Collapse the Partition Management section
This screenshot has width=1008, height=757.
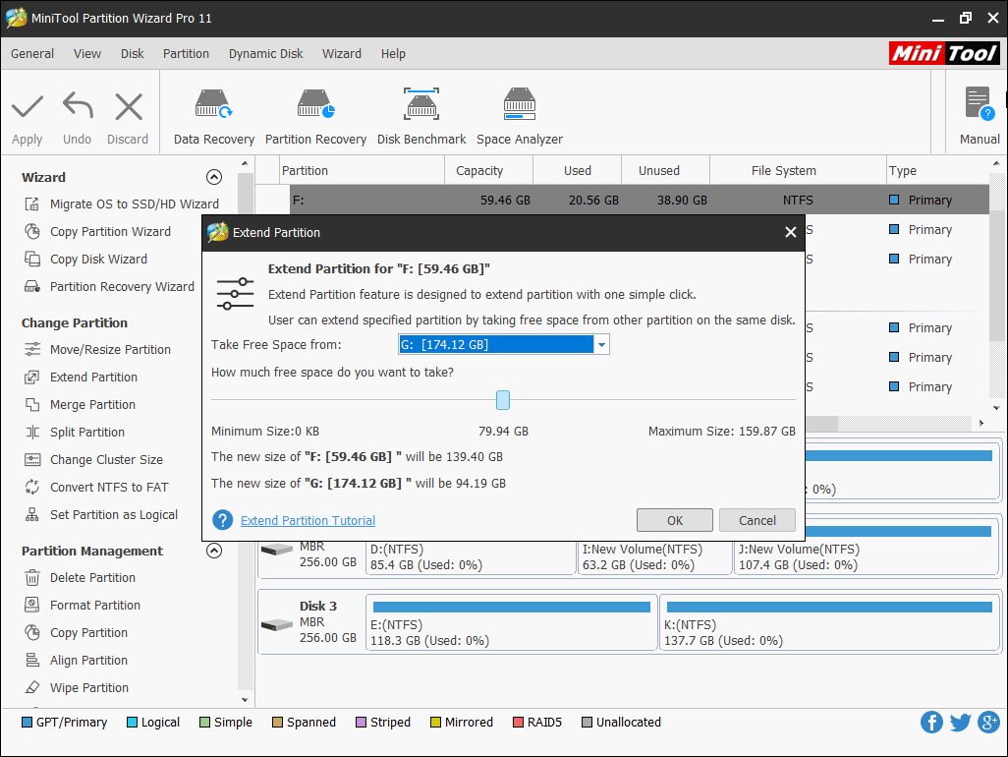click(x=214, y=551)
